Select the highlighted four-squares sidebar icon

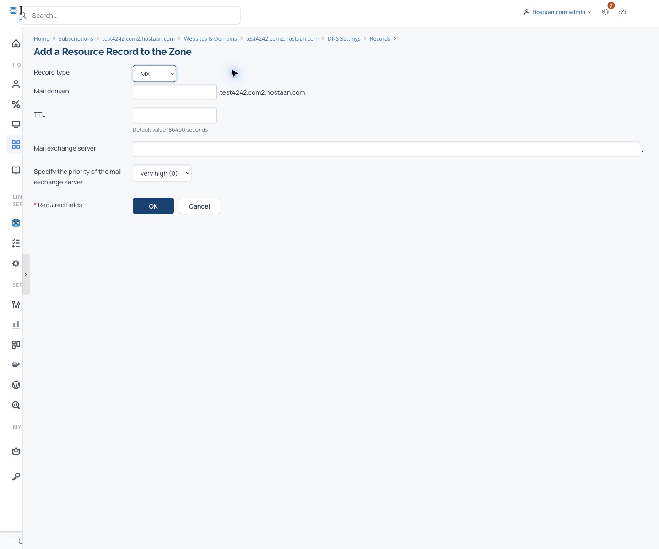(16, 145)
